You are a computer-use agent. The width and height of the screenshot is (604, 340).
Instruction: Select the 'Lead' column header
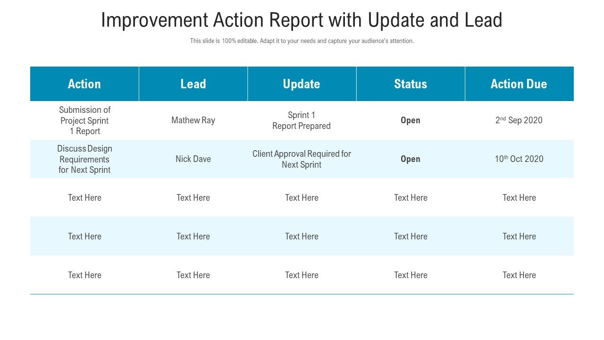193,84
